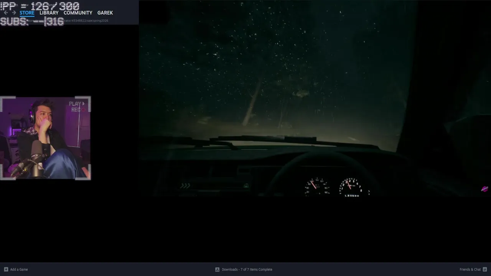The image size is (491, 276).
Task: Go back with the left arrow
Action: [6, 13]
